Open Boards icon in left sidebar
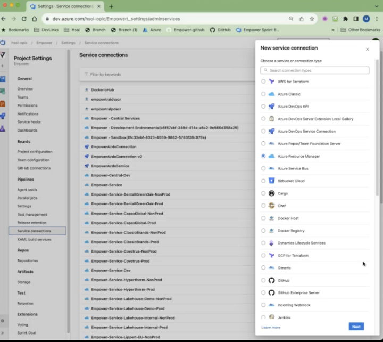Image resolution: width=383 pixels, height=342 pixels. click(x=3, y=79)
